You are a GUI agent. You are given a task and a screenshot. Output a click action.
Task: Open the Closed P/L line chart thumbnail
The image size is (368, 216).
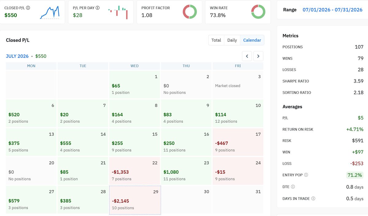coord(50,12)
